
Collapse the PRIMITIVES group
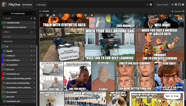(x=34, y=42)
